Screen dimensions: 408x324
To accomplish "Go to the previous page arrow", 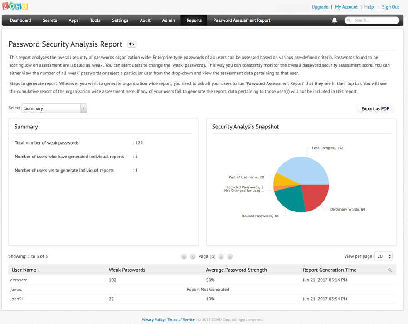I will point(193,256).
